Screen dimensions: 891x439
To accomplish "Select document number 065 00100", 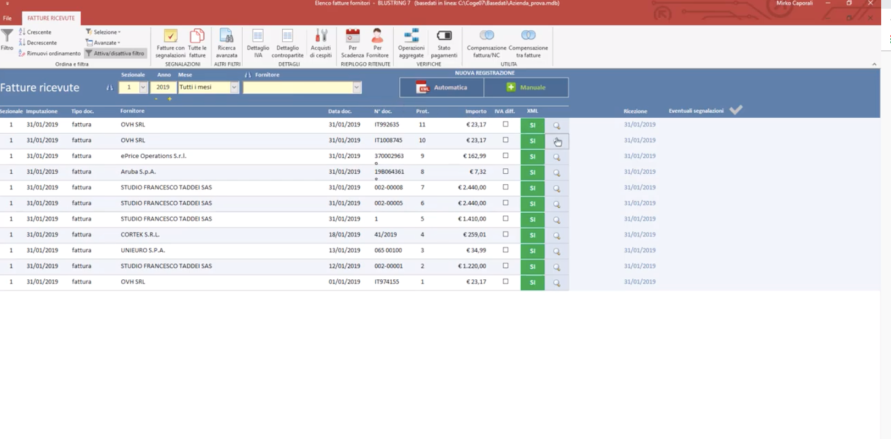I will click(388, 250).
